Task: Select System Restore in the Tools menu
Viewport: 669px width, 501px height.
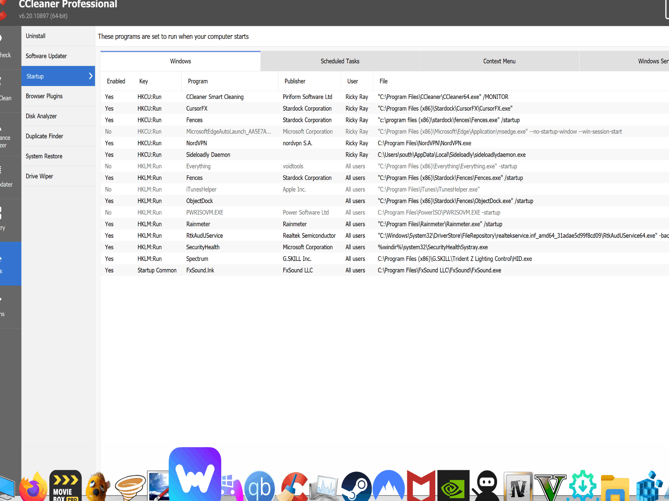Action: [x=58, y=156]
